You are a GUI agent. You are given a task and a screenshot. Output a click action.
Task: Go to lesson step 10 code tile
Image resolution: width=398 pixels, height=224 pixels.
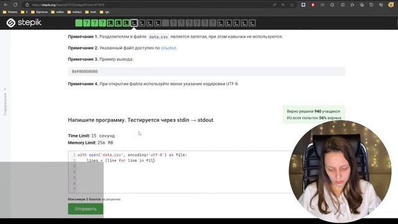point(150,23)
